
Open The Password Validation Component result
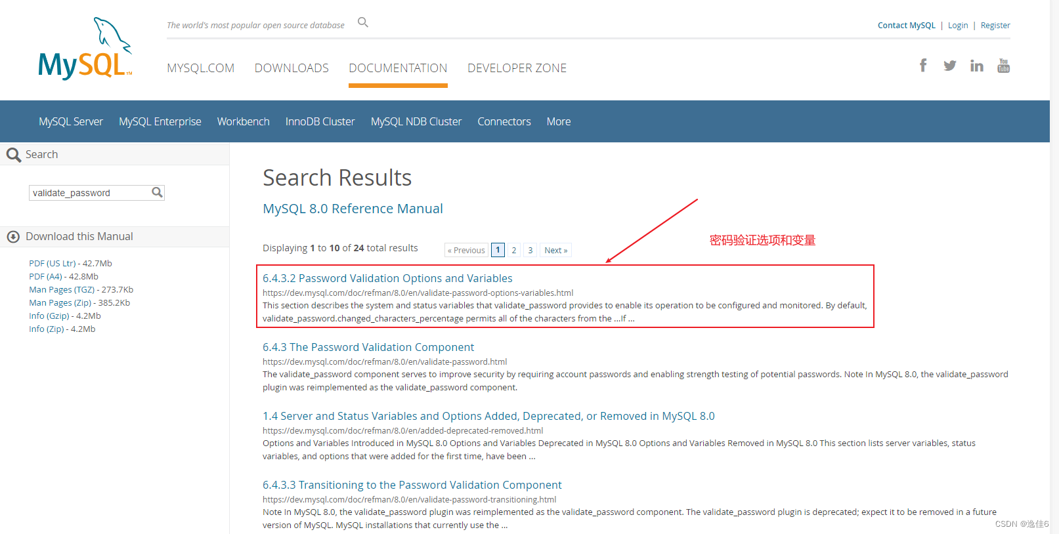click(x=368, y=347)
